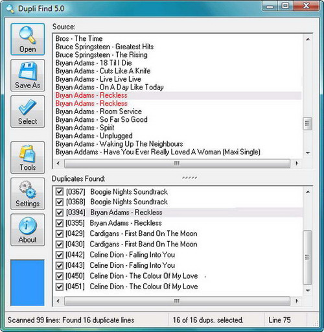
Task: Toggle checkbox for [0394] Bryan Adams - Reckless
Action: [x=59, y=213]
